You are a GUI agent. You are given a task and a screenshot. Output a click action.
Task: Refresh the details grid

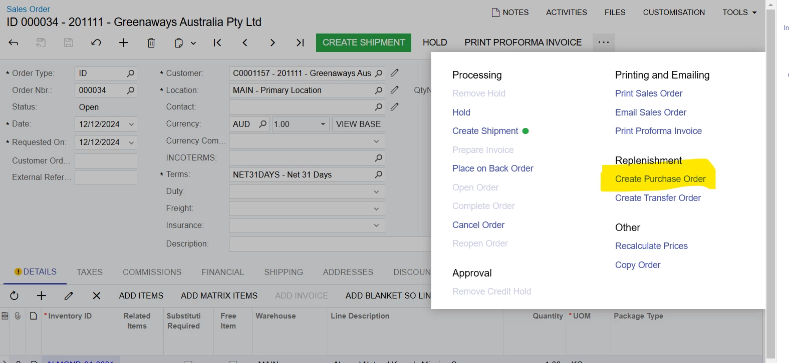tap(14, 296)
